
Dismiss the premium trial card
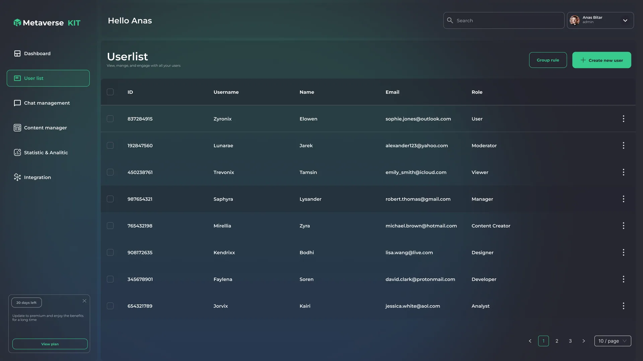tap(84, 301)
